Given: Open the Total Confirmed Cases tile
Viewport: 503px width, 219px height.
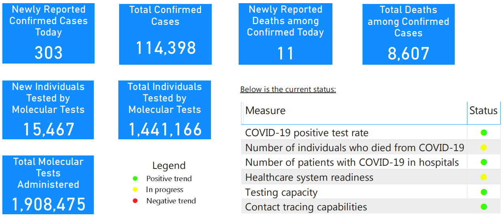Looking at the screenshot, I should pos(165,34).
